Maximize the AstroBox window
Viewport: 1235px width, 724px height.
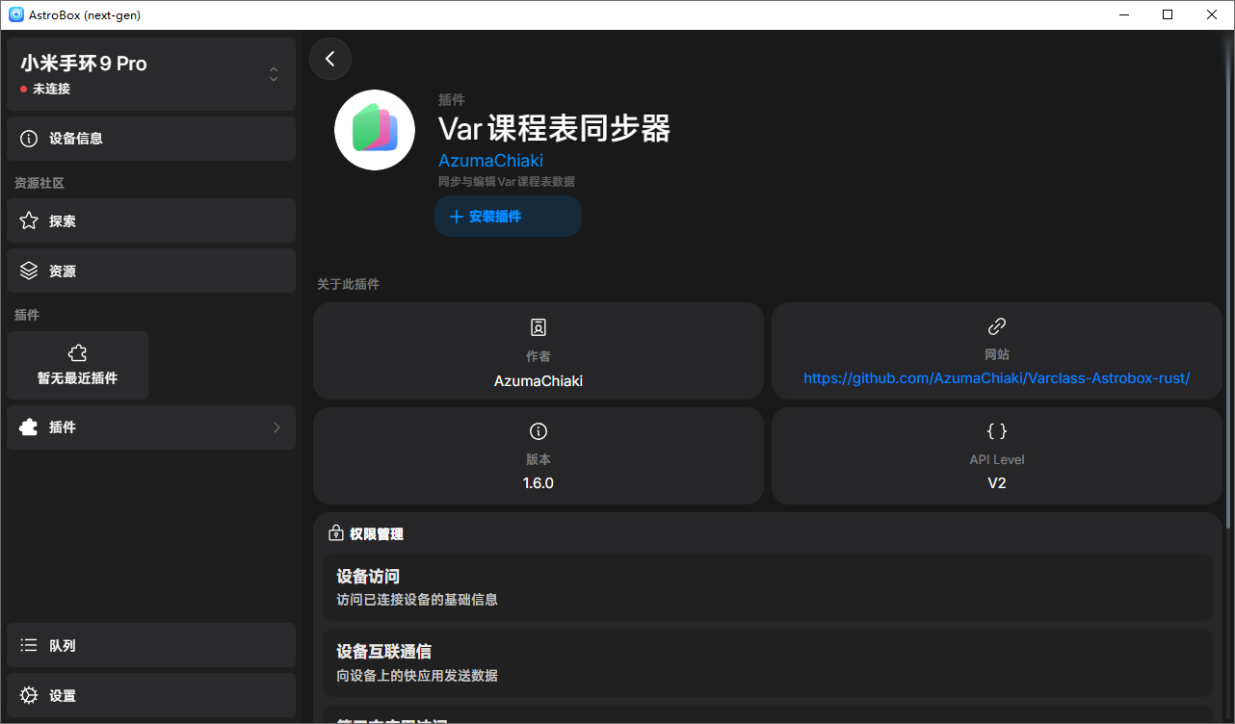1168,14
